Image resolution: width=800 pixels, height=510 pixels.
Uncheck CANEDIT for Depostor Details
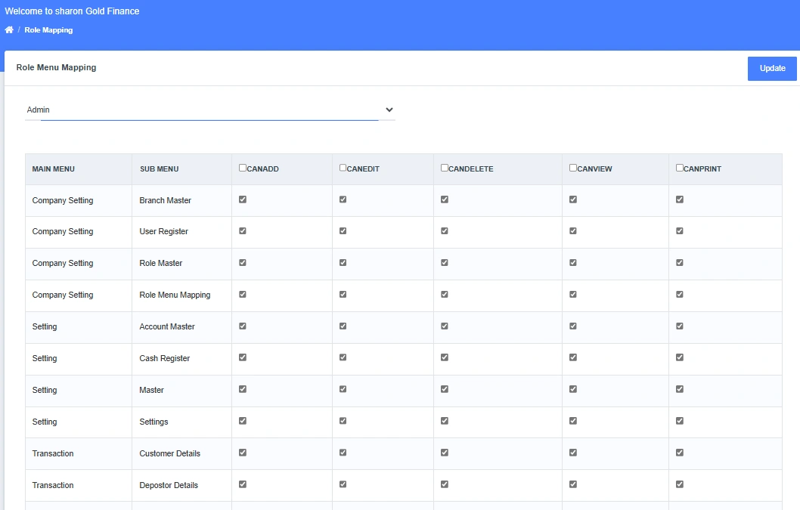click(x=343, y=484)
